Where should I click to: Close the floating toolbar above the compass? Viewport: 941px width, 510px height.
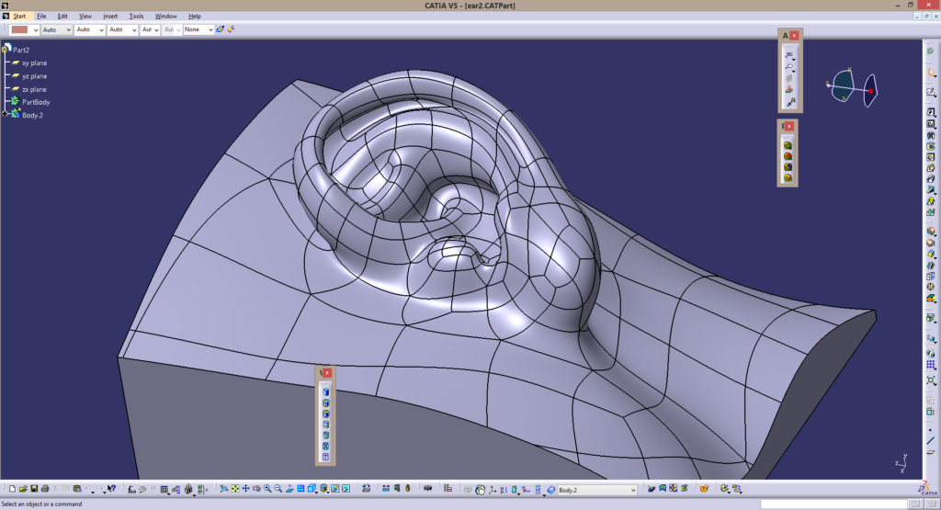tap(794, 35)
